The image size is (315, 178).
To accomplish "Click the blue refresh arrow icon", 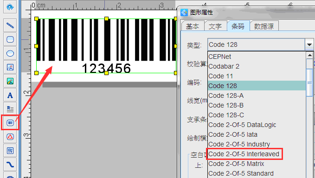I will 10,7.
